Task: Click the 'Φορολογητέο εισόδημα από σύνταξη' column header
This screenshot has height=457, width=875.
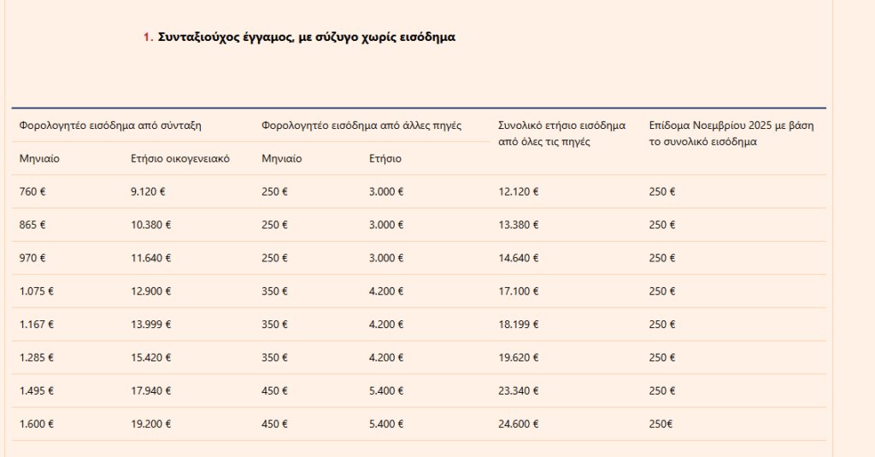Action: (x=110, y=125)
